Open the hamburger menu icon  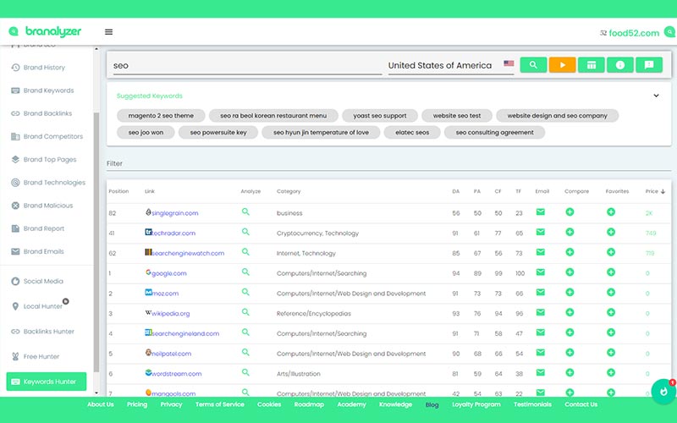click(109, 32)
